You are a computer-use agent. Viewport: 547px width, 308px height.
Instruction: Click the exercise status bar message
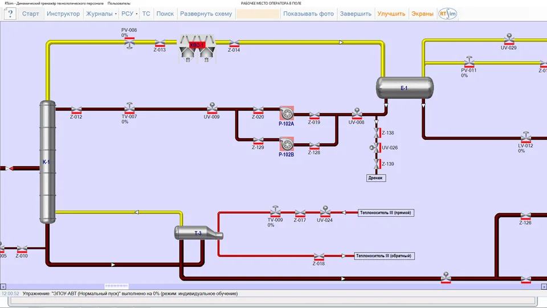[130, 294]
